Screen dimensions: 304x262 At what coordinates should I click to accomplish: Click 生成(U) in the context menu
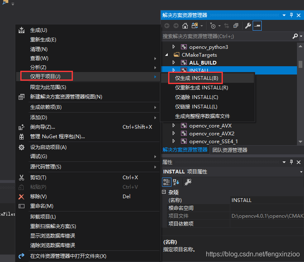click(88, 30)
